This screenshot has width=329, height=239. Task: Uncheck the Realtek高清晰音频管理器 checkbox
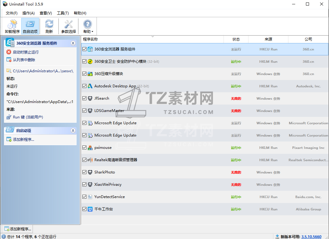pyautogui.click(x=84, y=160)
